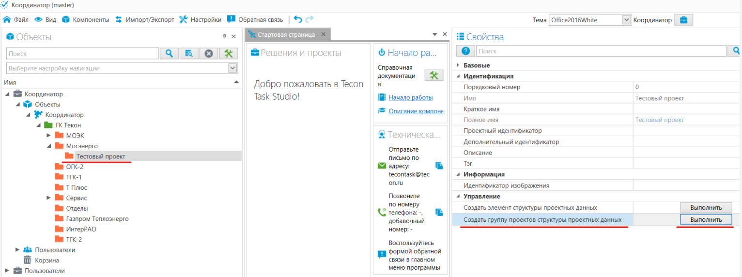742x277 pixels.
Task: Click the Поиск field in Свойства panel
Action: tap(601, 51)
